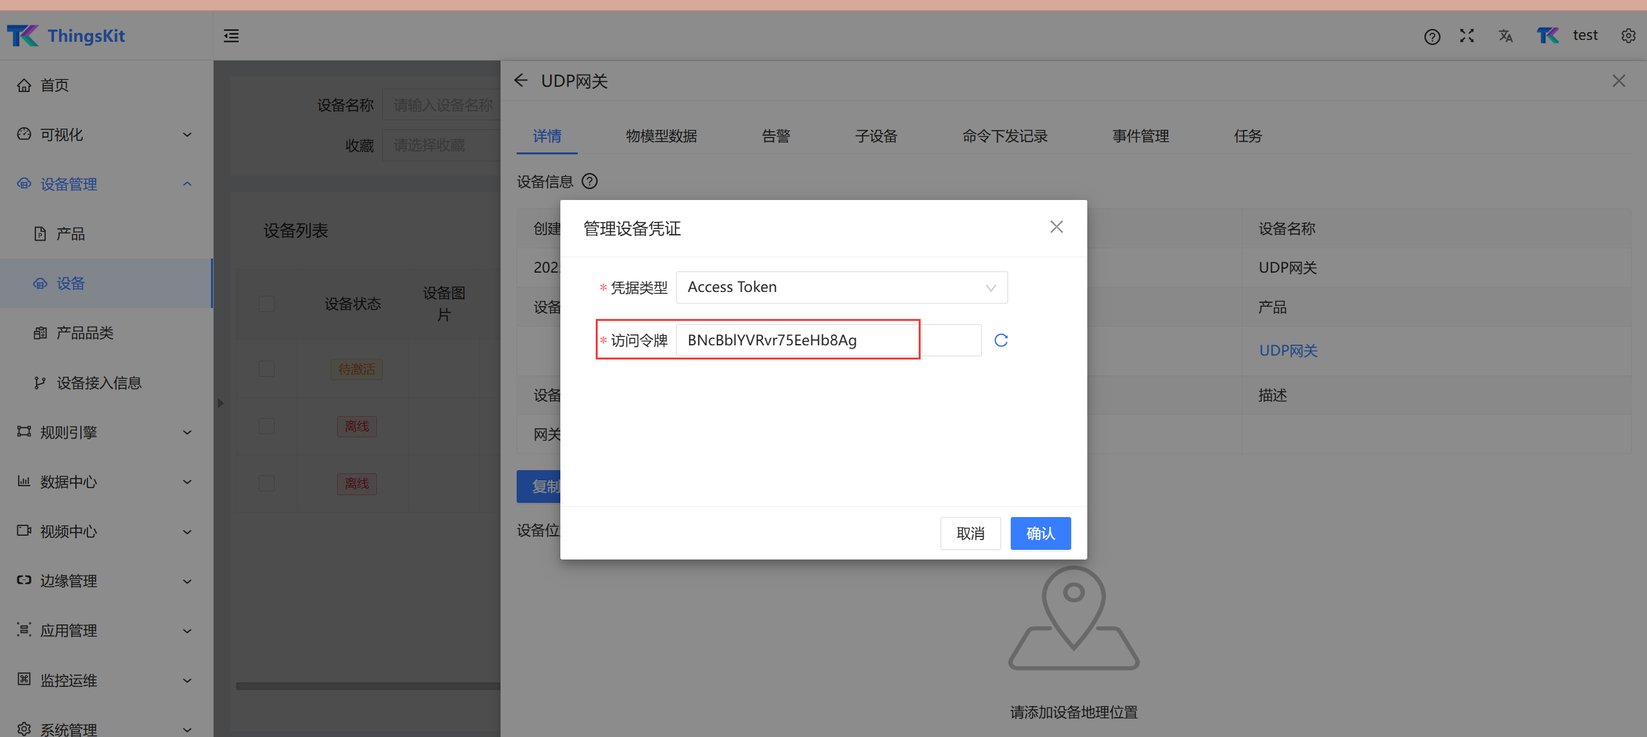Screen dimensions: 1647x737
Task: Open the language translation icon
Action: point(1505,36)
